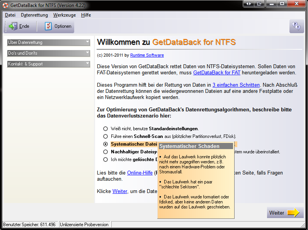Expand the Über Datenrettung panel

click(49, 42)
